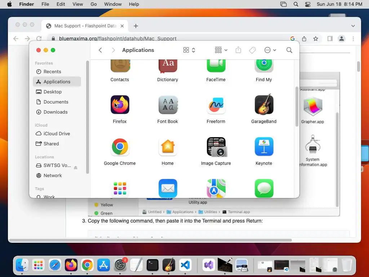The image size is (369, 277).
Task: Click Chrome's horizontal page scrollbar
Action: (x=150, y=240)
